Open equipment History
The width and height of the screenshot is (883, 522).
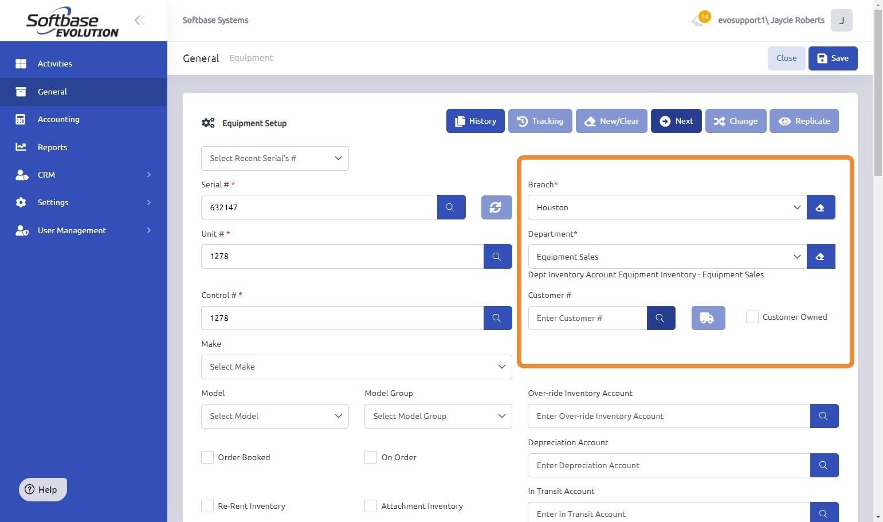click(x=476, y=121)
